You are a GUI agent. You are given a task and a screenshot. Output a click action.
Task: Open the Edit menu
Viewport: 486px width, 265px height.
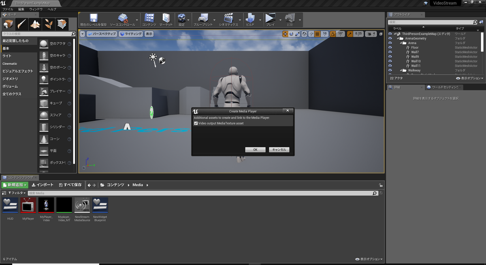point(21,9)
